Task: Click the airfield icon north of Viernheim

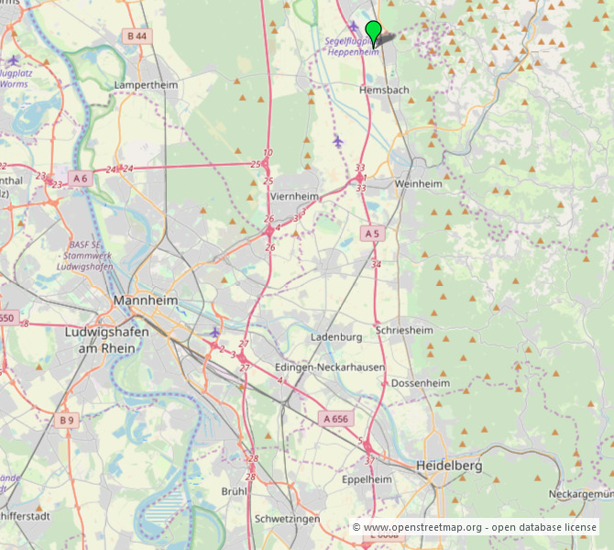Action: coord(337,140)
